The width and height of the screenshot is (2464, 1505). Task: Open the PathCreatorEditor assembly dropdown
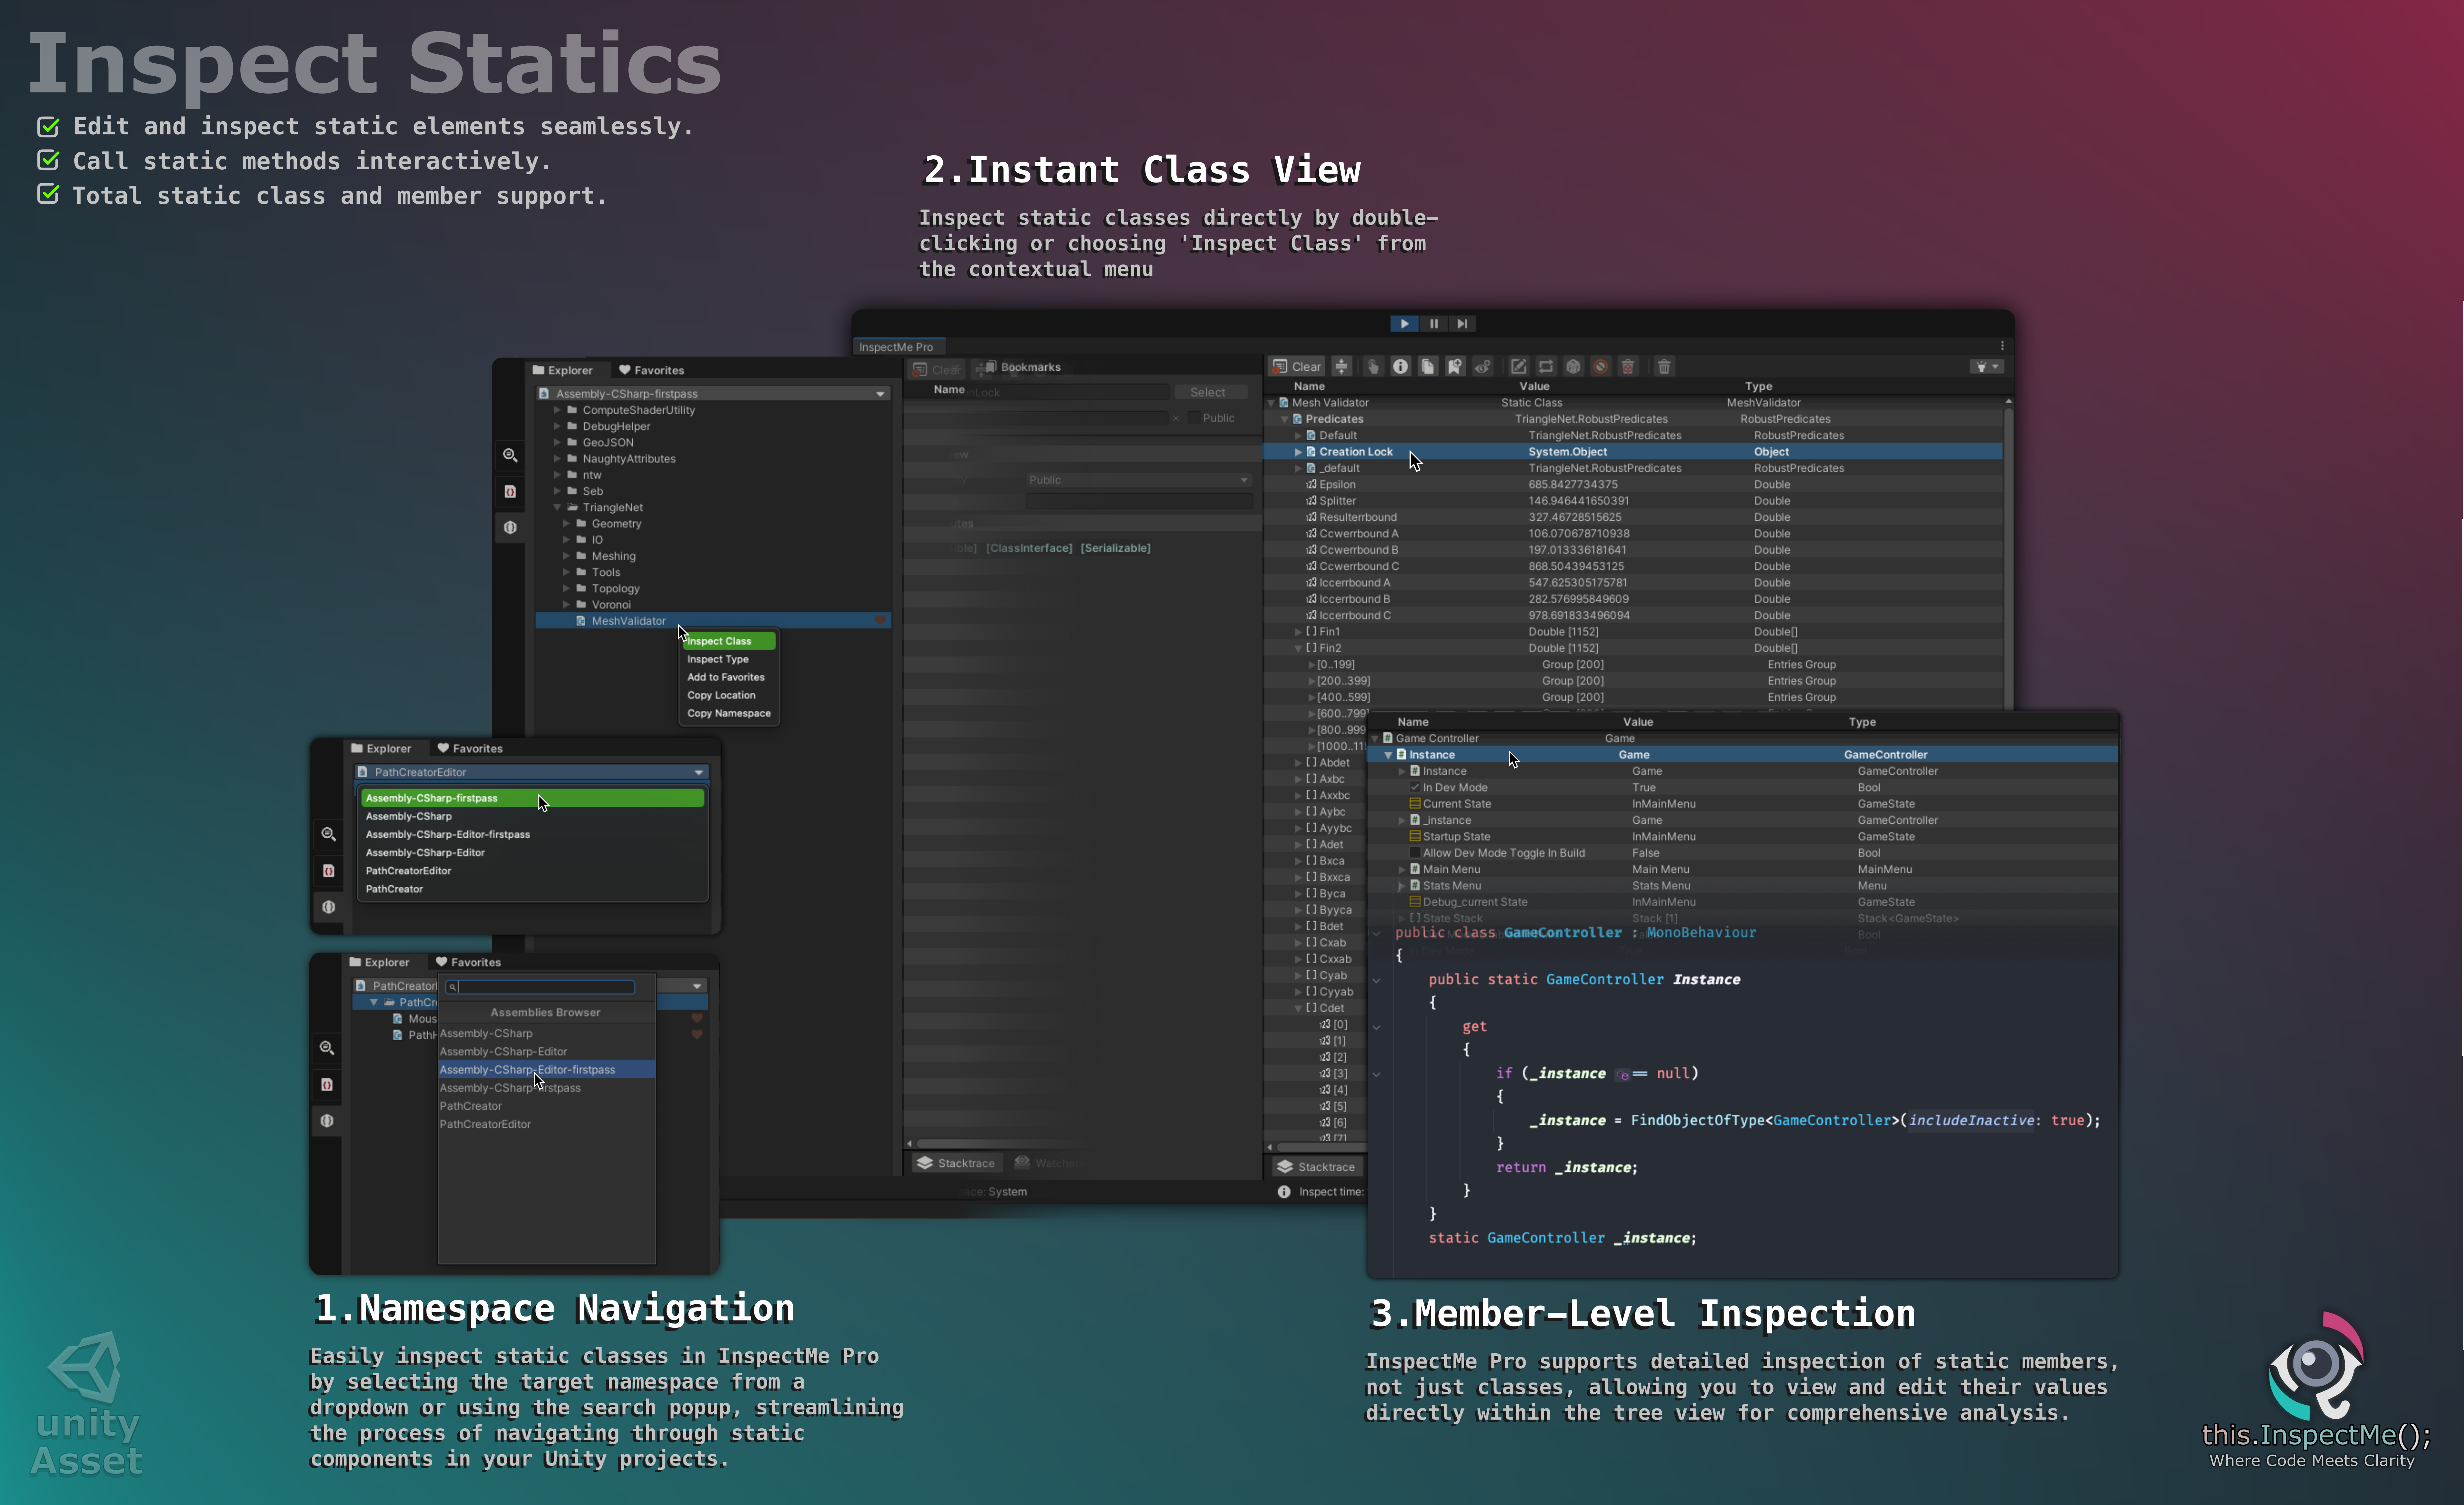[x=532, y=772]
